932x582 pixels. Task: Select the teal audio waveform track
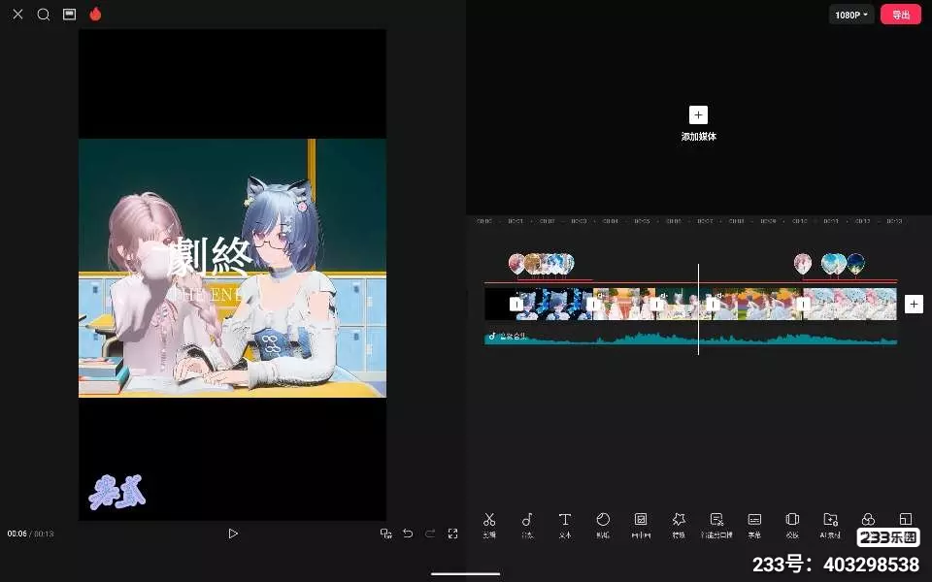pos(690,338)
